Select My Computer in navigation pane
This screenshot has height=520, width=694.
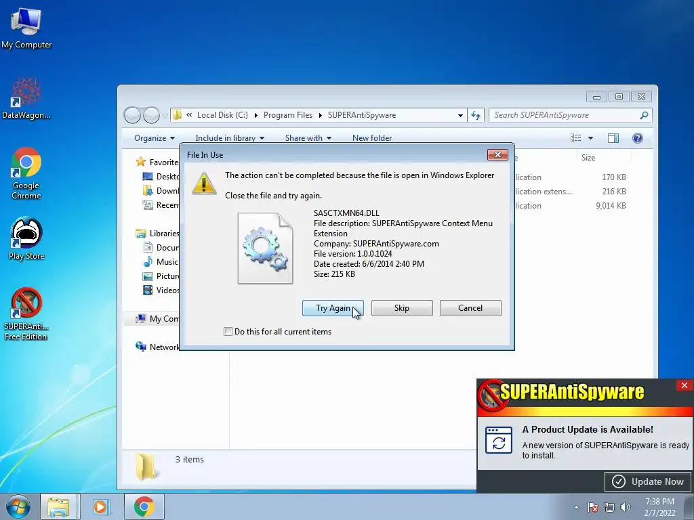[157, 318]
